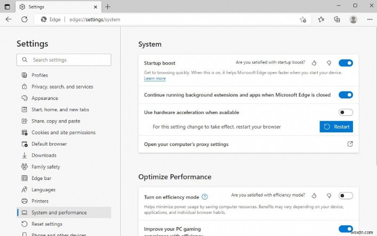377x236 pixels.
Task: Open the profile avatar menu
Action: [353, 19]
